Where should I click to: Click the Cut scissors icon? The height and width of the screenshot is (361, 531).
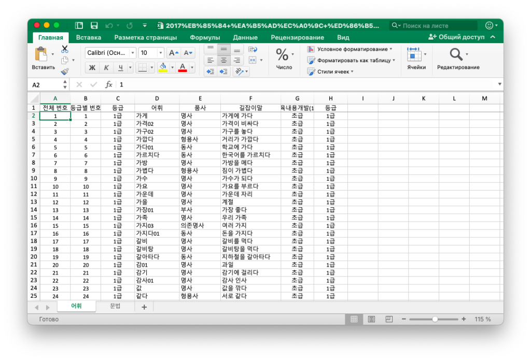pos(65,49)
